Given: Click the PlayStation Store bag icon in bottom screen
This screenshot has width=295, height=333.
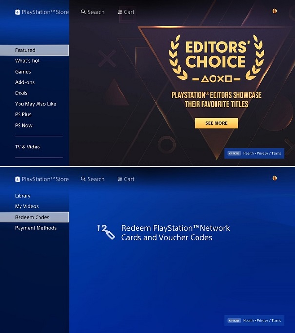Looking at the screenshot, I should [17, 179].
